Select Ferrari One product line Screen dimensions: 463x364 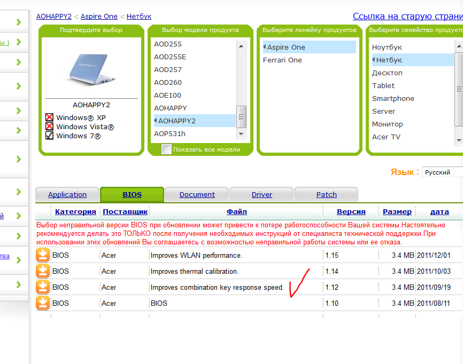coord(309,60)
